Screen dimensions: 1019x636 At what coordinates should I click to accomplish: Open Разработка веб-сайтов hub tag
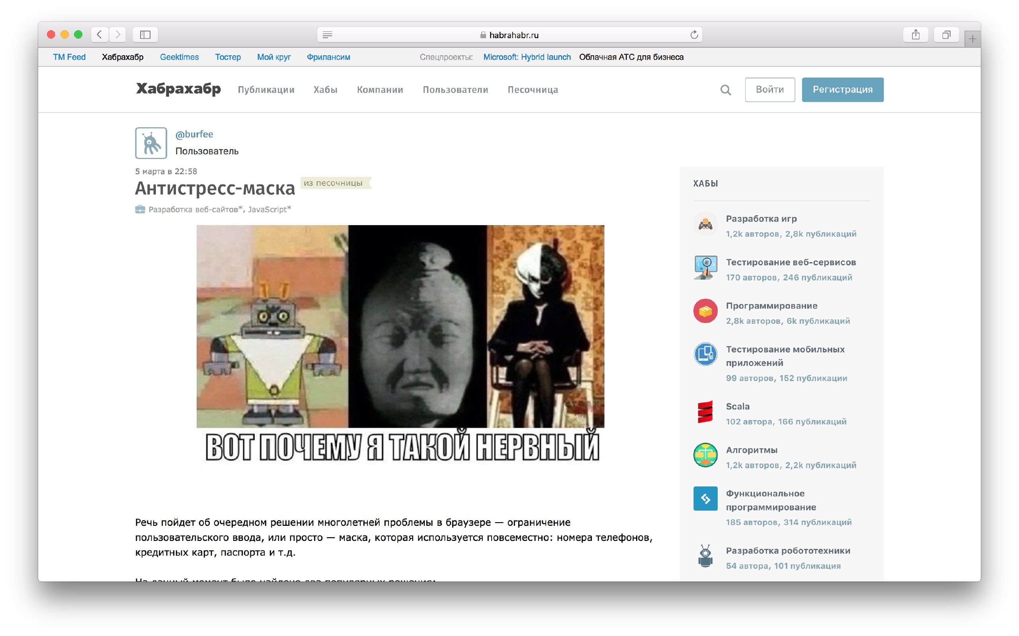pos(195,209)
